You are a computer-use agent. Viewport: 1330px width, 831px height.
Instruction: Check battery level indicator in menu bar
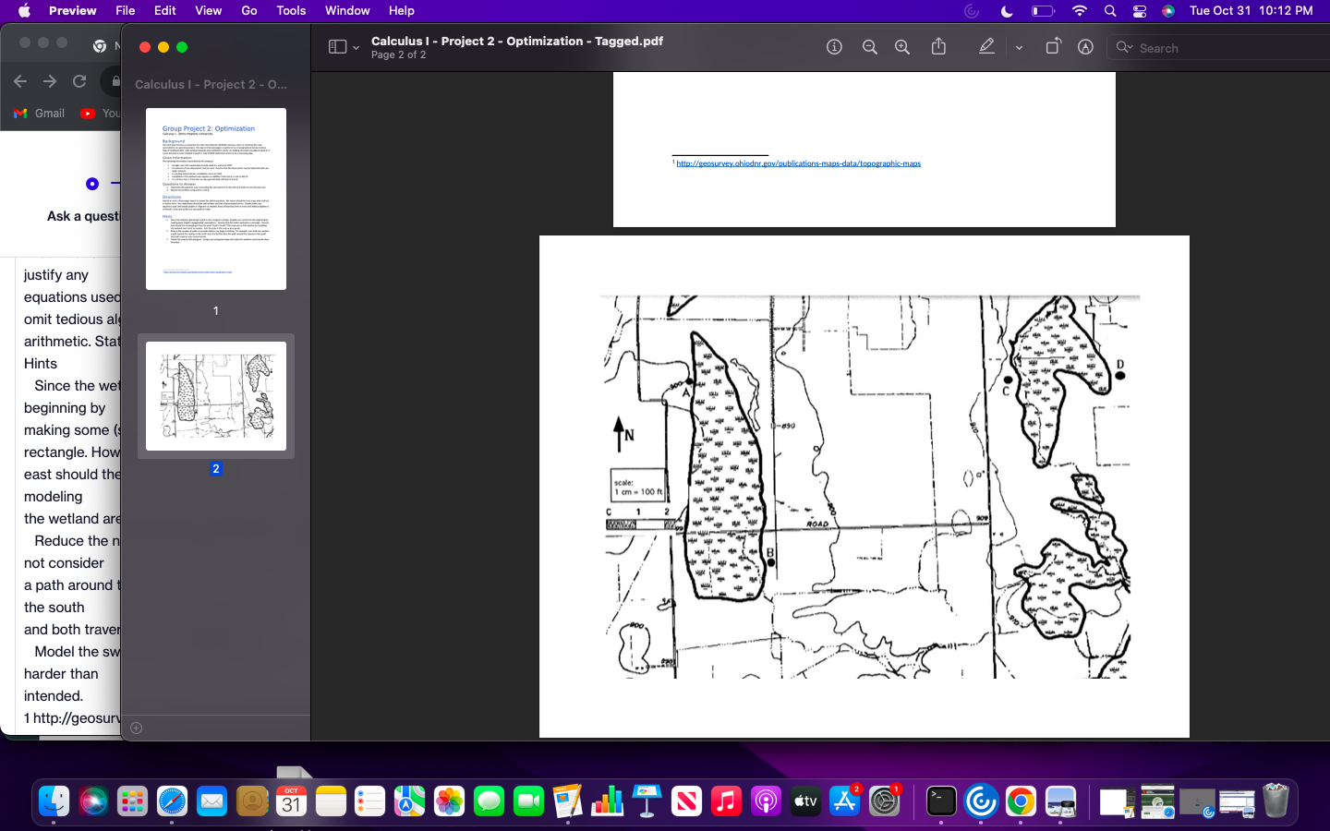[x=1043, y=11]
